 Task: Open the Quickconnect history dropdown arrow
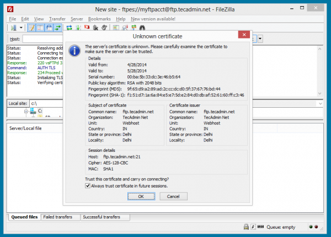pyautogui.click(x=260, y=39)
